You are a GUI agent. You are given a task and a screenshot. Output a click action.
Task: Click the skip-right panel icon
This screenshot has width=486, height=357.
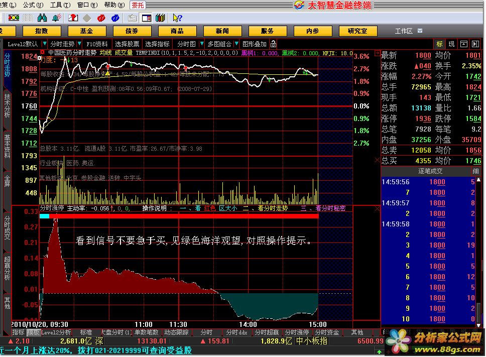point(475,44)
